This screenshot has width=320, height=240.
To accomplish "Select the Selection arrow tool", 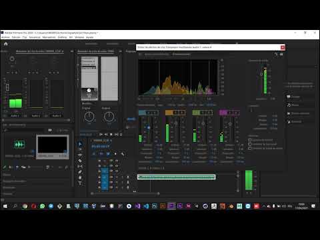I will pos(80,144).
